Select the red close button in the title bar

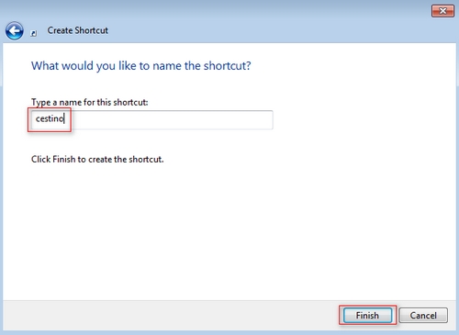click(x=442, y=11)
